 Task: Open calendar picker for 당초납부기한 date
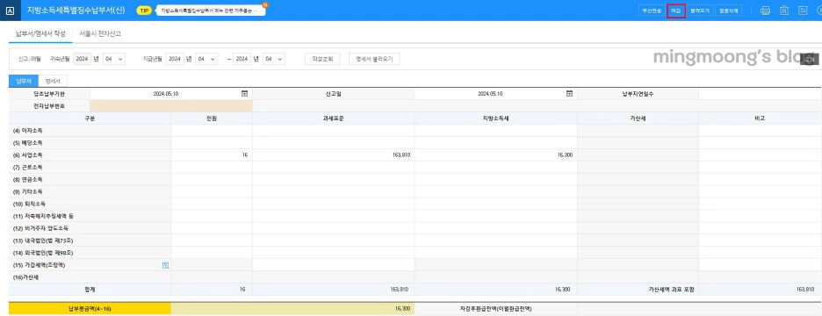pos(244,94)
